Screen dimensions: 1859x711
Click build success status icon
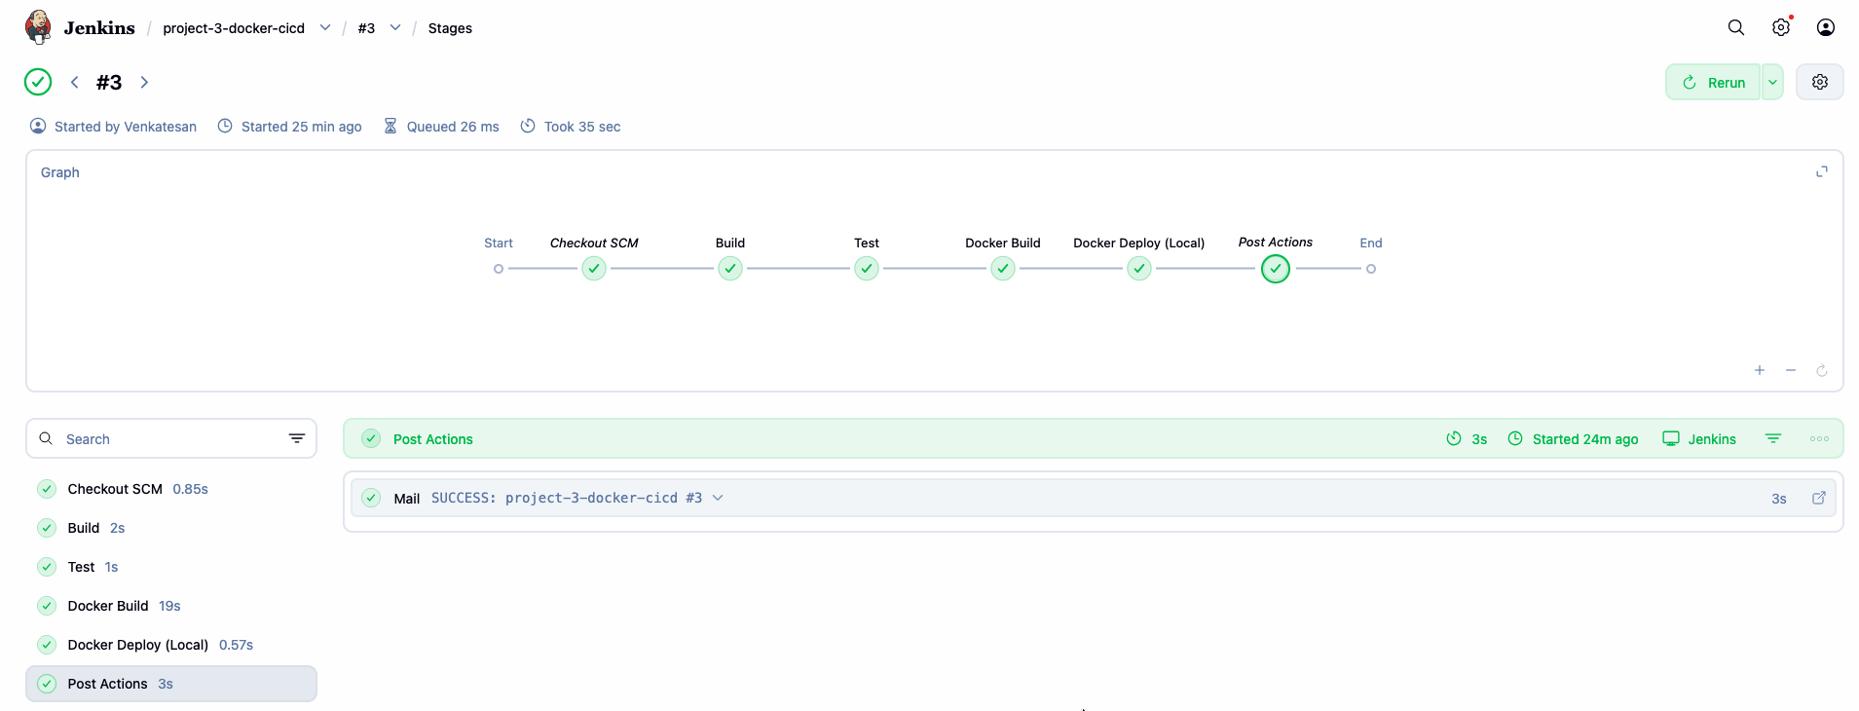(38, 83)
